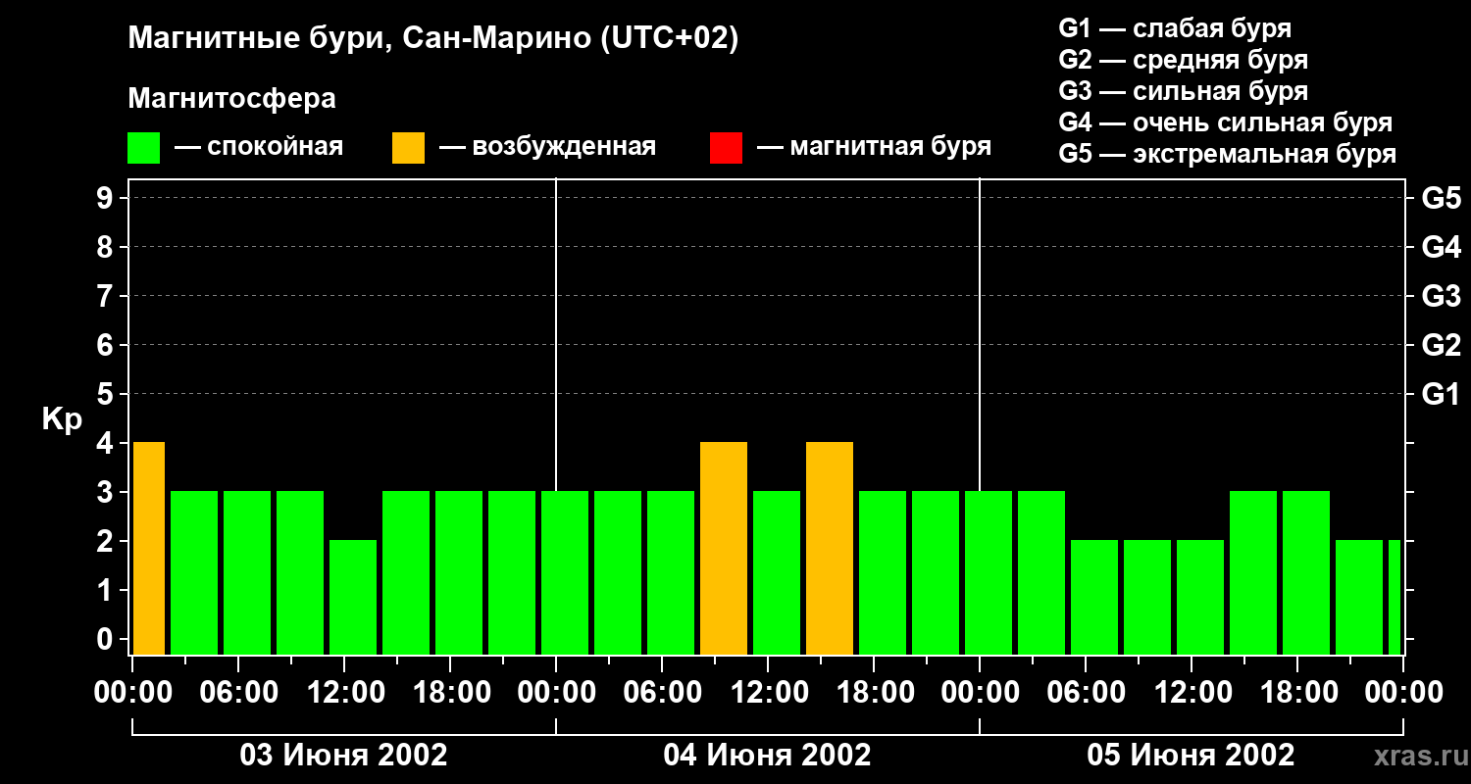The width and height of the screenshot is (1471, 784).
Task: Click the '5' value on the Kp axis
Action: click(x=106, y=394)
